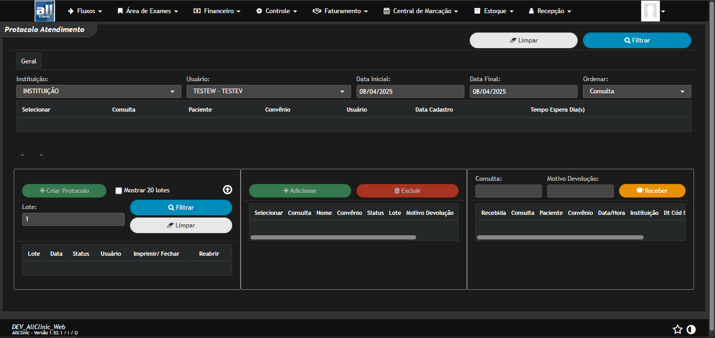Enable the Mostrar 20 lotes checkbox

pyautogui.click(x=118, y=191)
